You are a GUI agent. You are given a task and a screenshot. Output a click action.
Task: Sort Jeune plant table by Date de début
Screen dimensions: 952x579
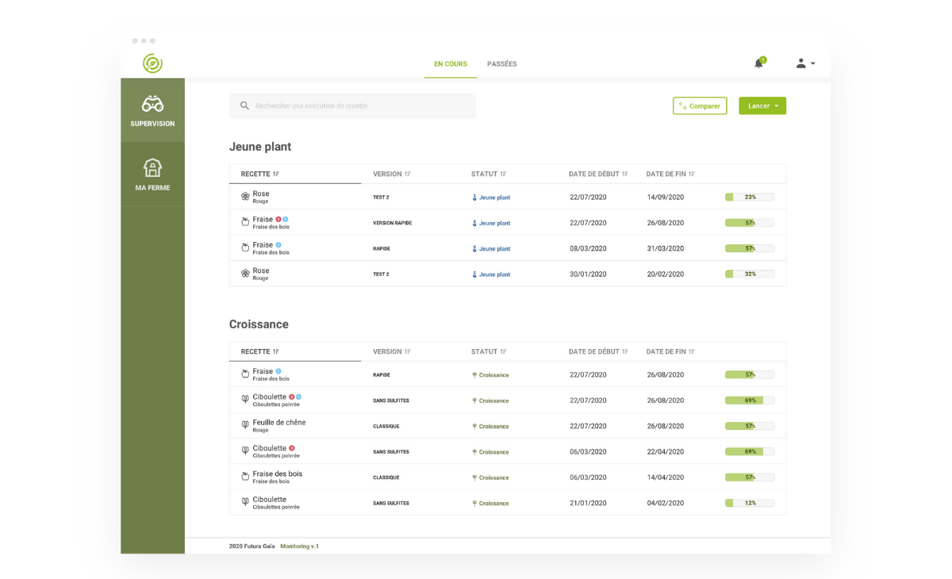point(598,174)
